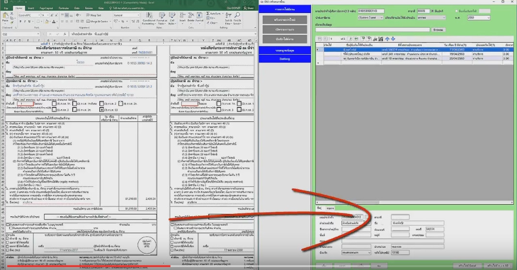The height and width of the screenshot is (270, 517).
Task: Open the year 2560 dropdown
Action: tap(478, 18)
